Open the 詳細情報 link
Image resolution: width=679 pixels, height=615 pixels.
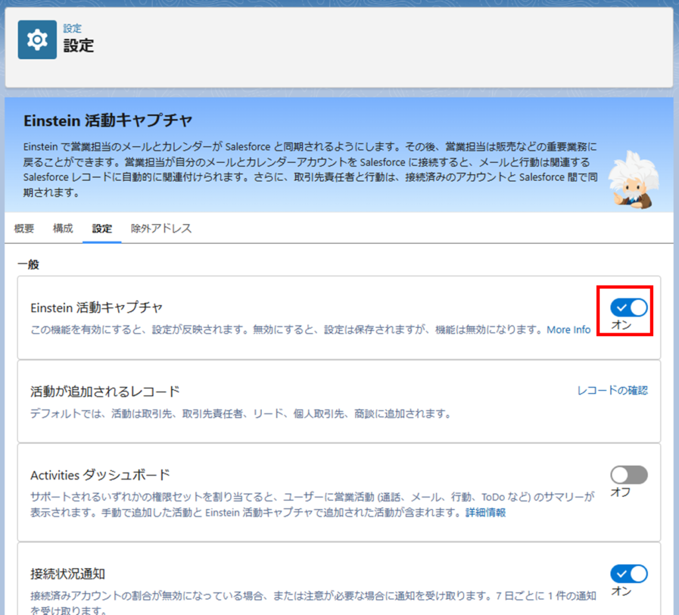[x=485, y=513]
